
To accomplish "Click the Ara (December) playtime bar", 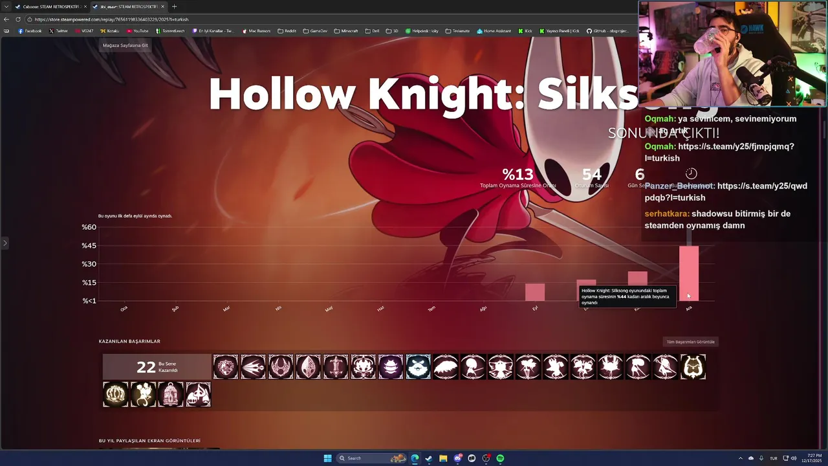I will [x=689, y=273].
